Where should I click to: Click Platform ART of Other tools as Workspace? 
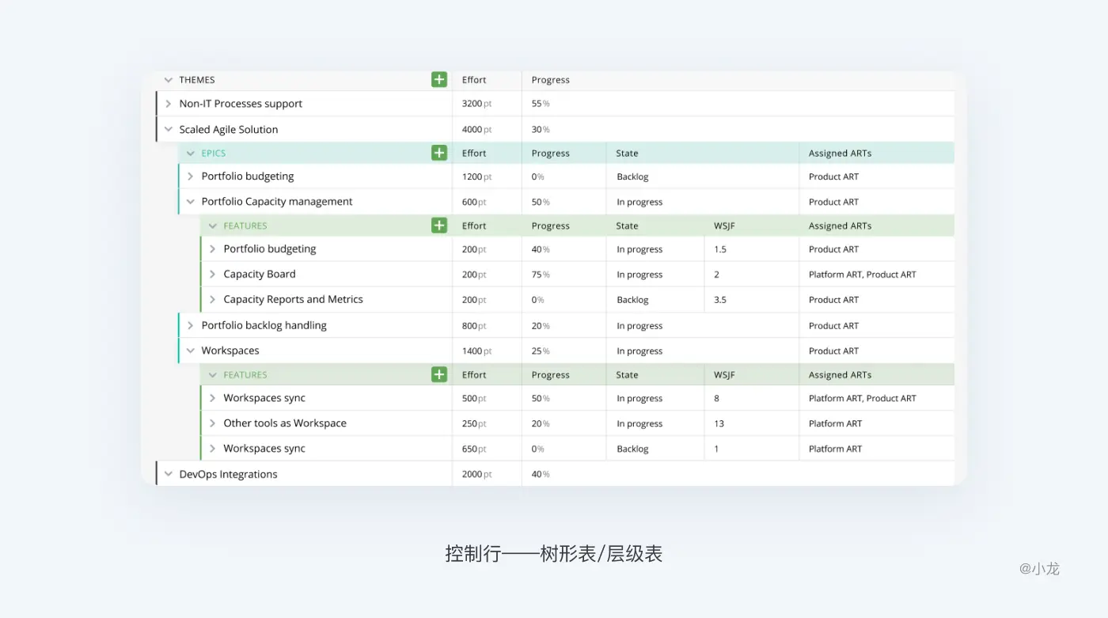point(835,423)
